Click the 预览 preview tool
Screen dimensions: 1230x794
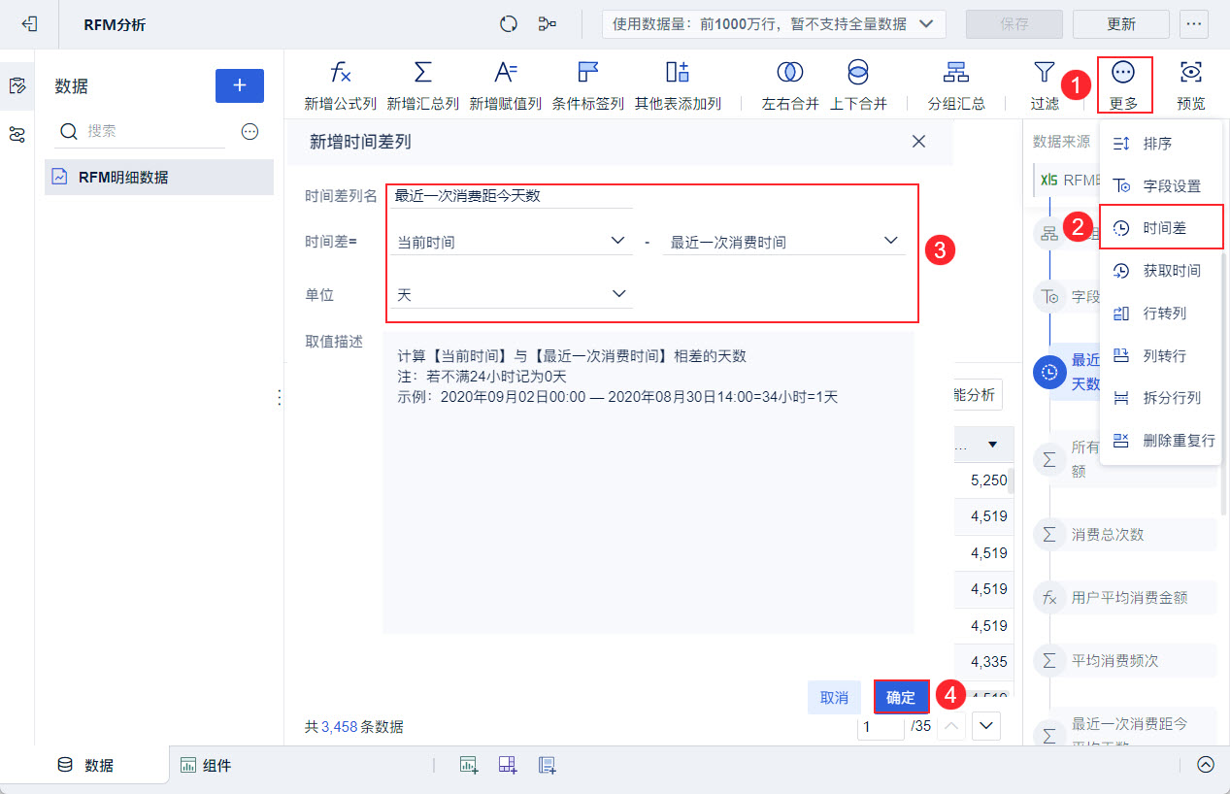(1191, 85)
